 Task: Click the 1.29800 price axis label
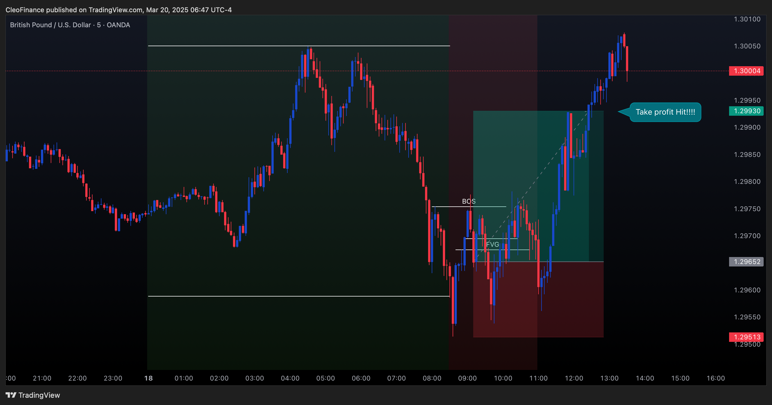pyautogui.click(x=747, y=182)
